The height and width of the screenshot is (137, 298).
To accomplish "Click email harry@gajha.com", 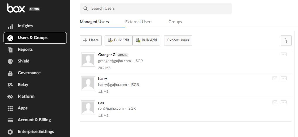I will [112, 85].
